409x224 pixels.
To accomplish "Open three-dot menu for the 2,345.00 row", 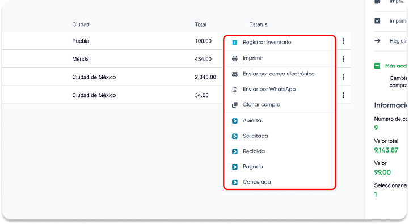I will 343,77.
